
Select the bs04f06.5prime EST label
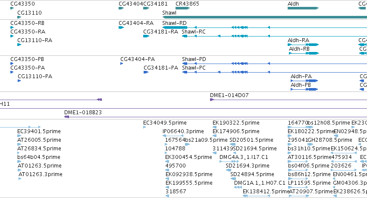pos(308,166)
